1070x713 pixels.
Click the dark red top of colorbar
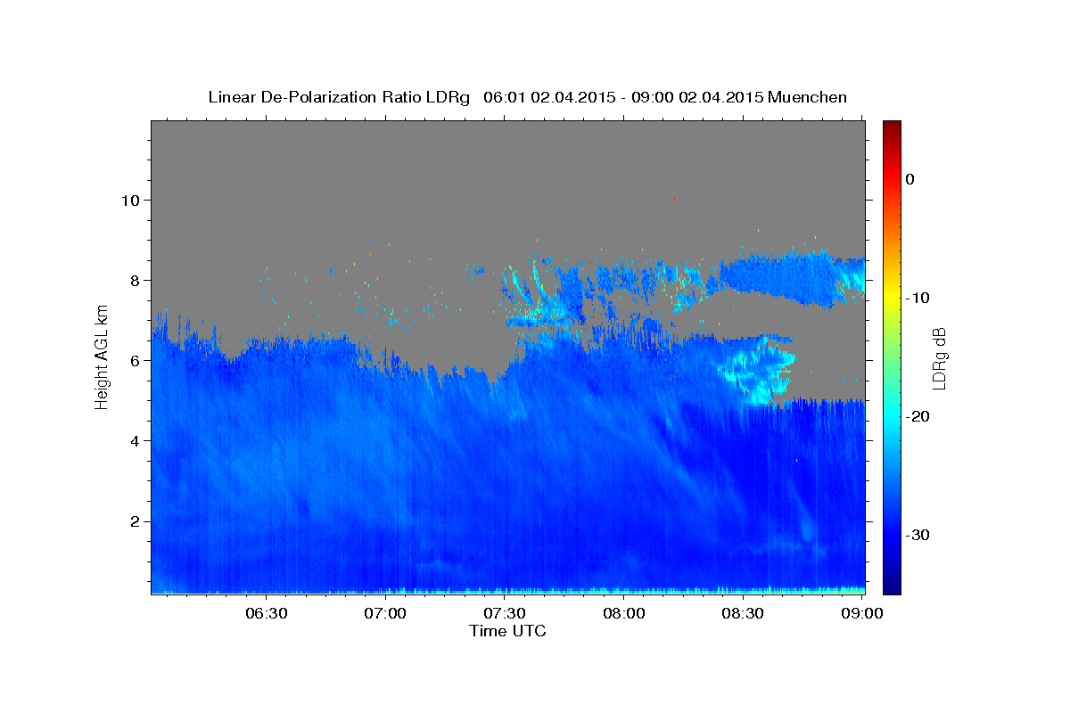click(892, 127)
